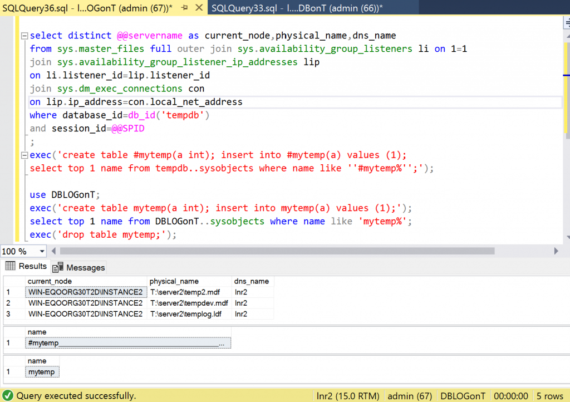Select the Results tab
Screen dimensions: 570x402
click(x=26, y=266)
